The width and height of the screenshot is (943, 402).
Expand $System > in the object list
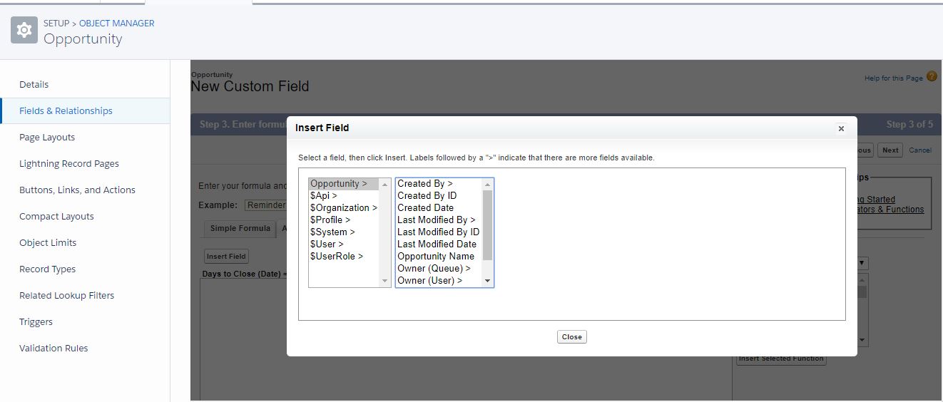pyautogui.click(x=344, y=232)
